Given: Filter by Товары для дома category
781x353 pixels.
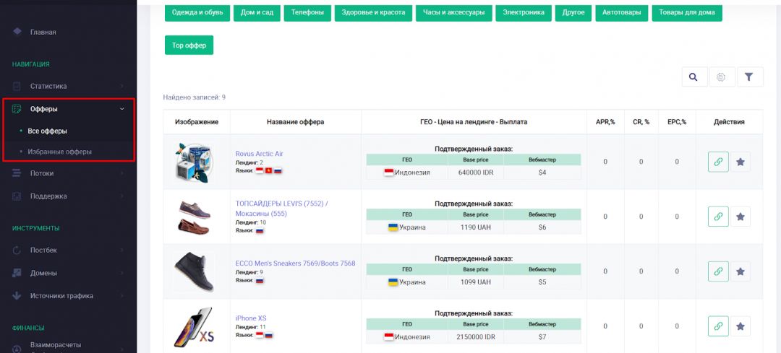Looking at the screenshot, I should click(687, 12).
